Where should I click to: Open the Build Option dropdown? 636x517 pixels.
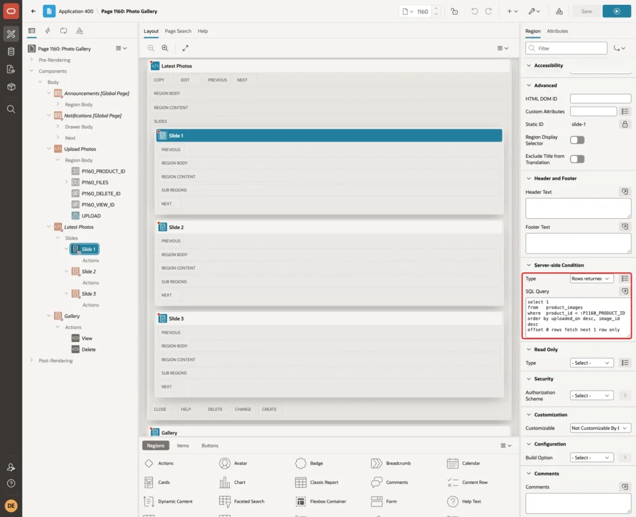coord(592,458)
